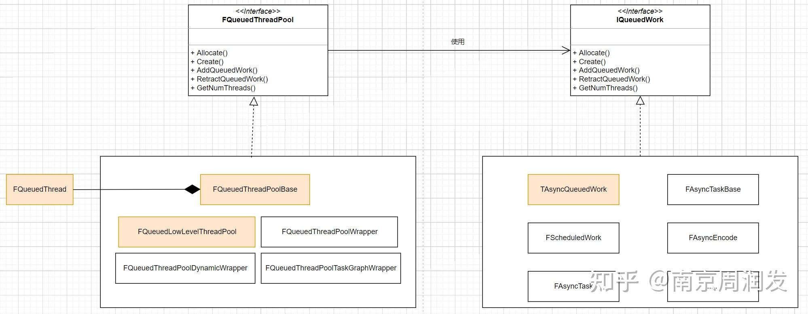Select the FQueuedThreadPoolTaskGraphWrapper box
This screenshot has width=808, height=314.
(x=331, y=268)
